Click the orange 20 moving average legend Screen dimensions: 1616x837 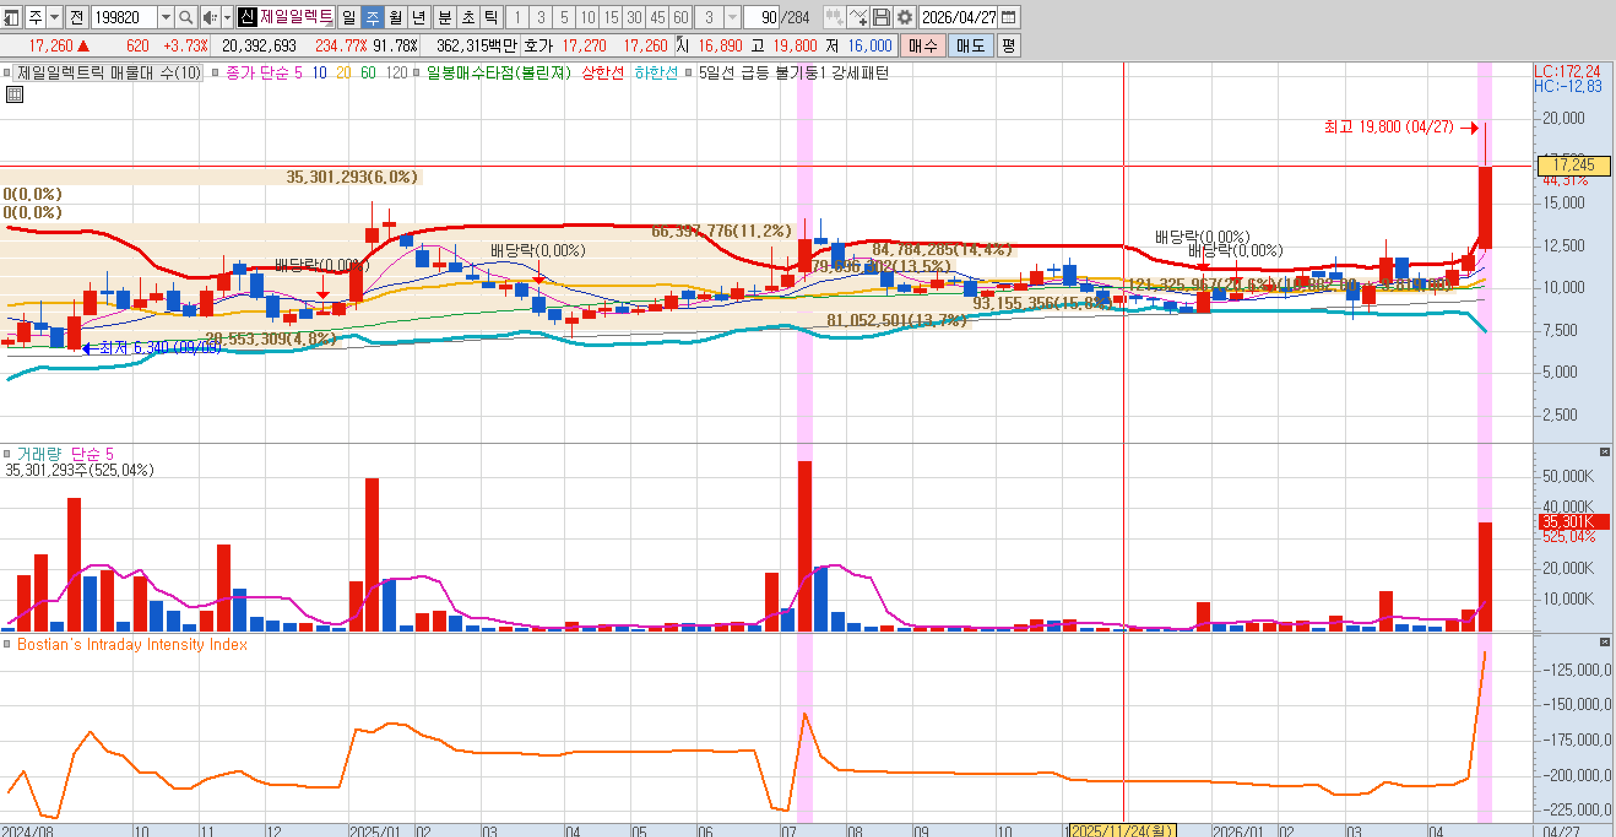tap(344, 73)
